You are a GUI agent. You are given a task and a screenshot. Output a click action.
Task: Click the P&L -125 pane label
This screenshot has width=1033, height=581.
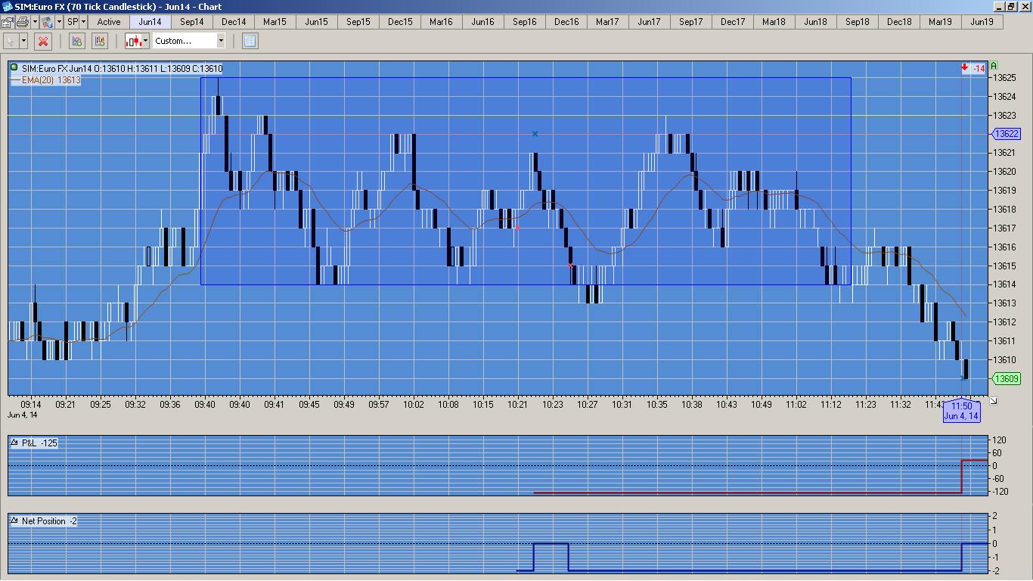pyautogui.click(x=34, y=443)
